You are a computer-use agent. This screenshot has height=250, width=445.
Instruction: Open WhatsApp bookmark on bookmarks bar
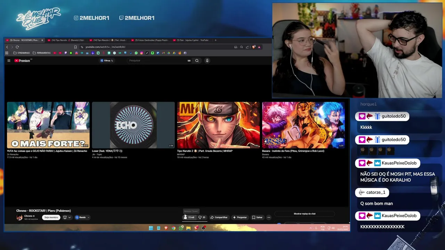coord(136,53)
